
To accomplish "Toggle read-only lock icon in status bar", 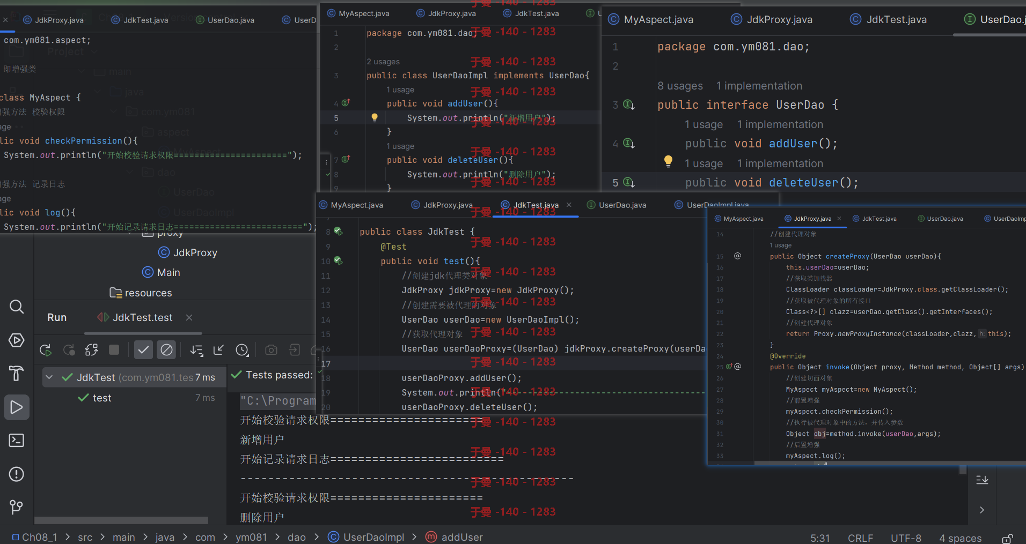I will 1007,538.
